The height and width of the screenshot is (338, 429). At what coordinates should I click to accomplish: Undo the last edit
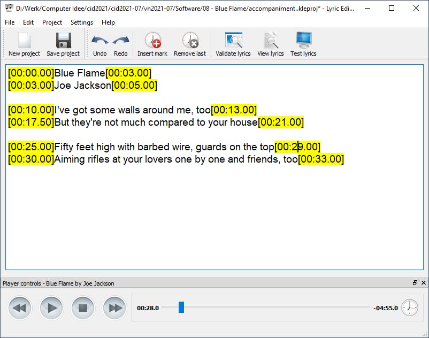[x=100, y=44]
